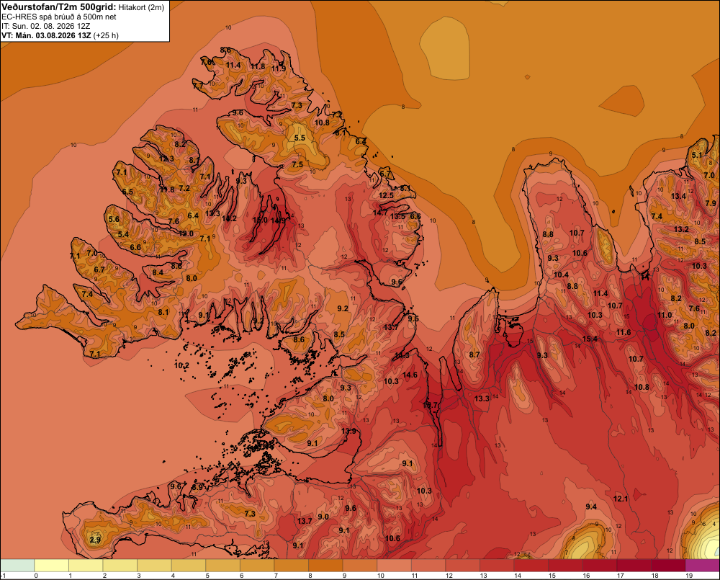Pick the dark red legend swatch between 18 and 19
Screen dimensions: 720x580
[668, 565]
